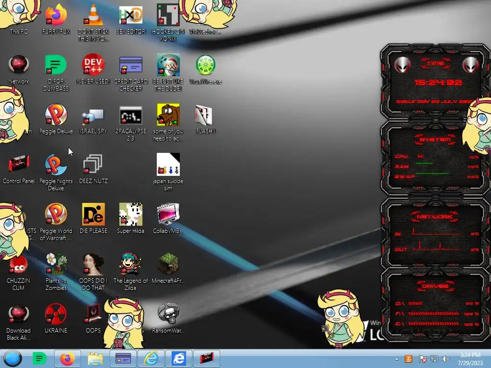Click the left alien head on widget
Image resolution: width=491 pixels, height=368 pixels.
click(x=402, y=65)
